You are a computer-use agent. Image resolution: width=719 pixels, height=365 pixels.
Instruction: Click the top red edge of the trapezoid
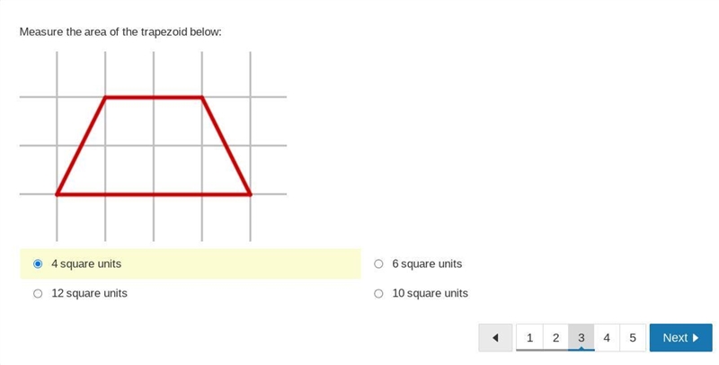tap(154, 97)
